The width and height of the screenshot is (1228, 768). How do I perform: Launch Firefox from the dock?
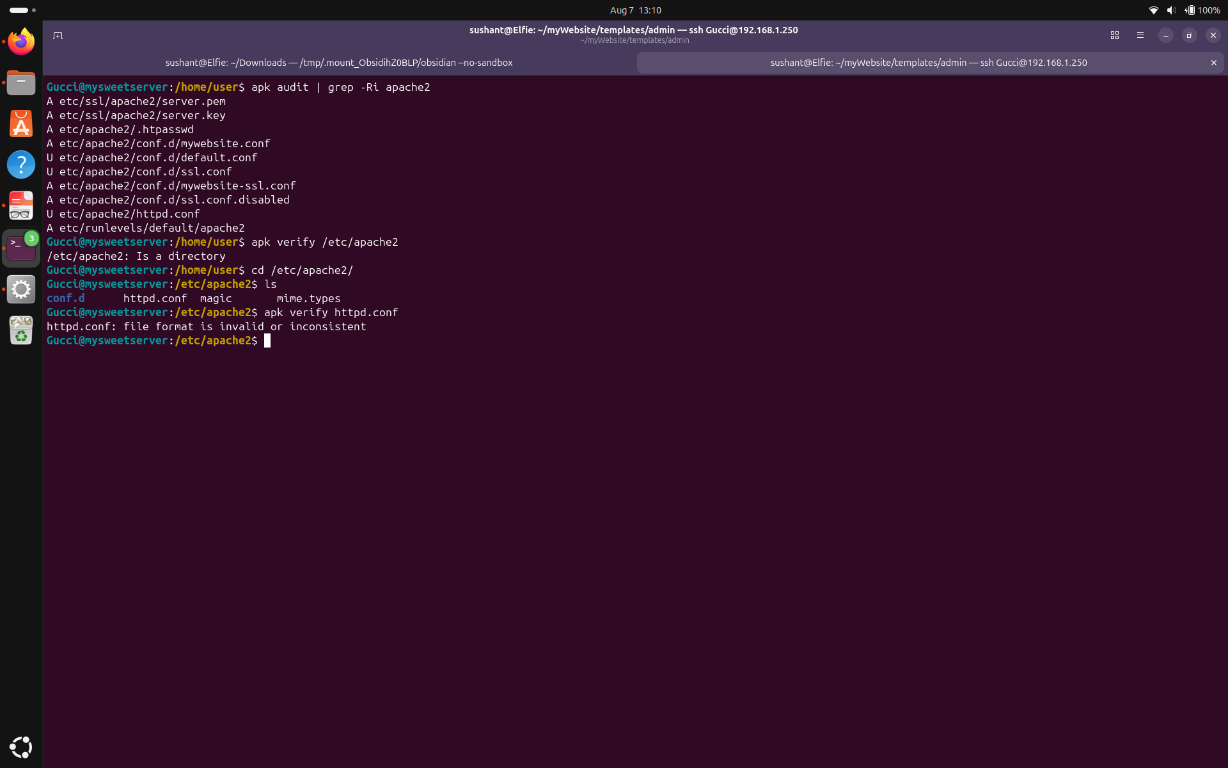click(21, 42)
